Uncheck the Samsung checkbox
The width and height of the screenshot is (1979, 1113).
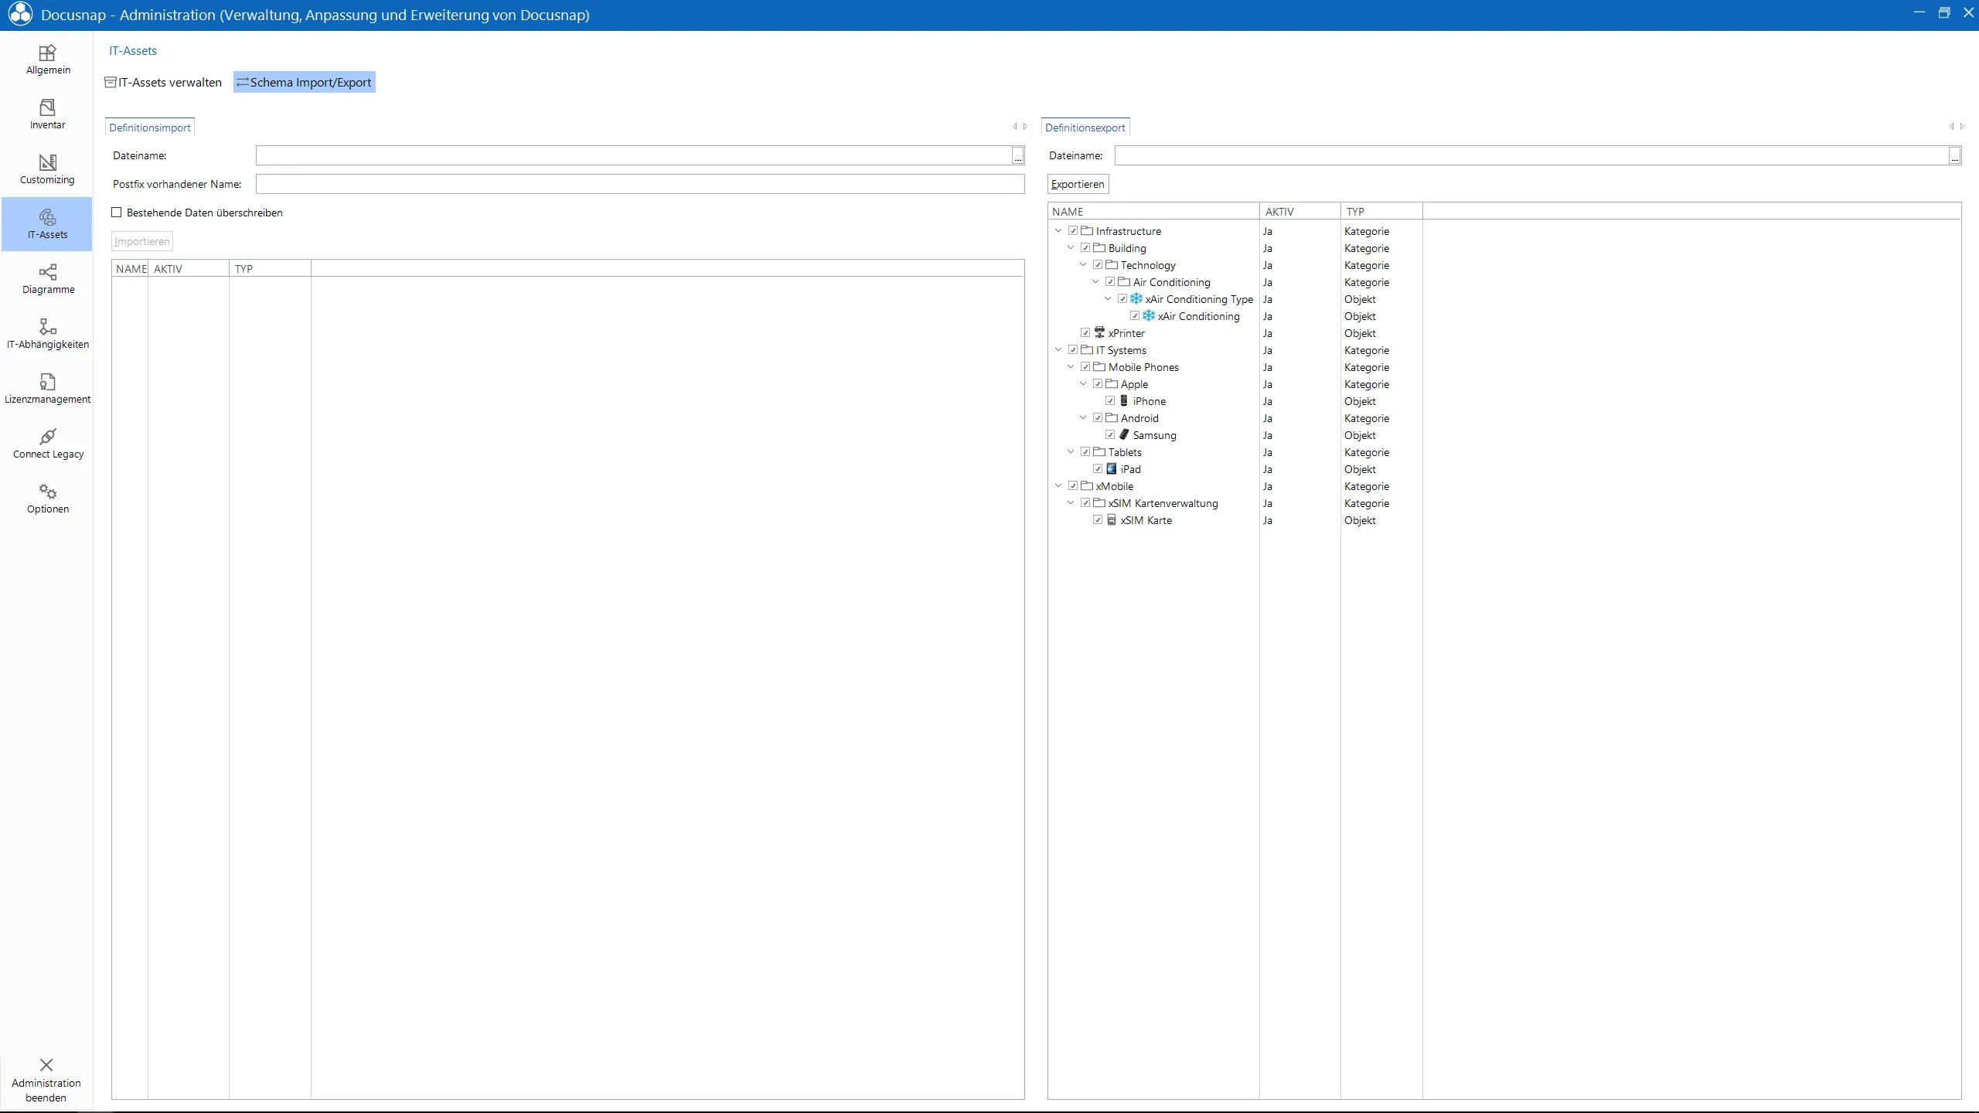coord(1110,434)
